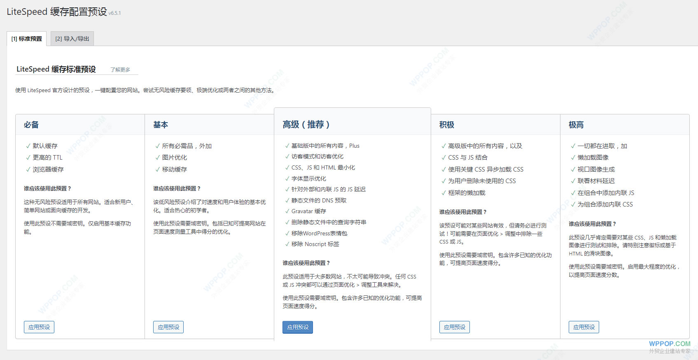Click the LiteSpeed 缓存标准预设 heading
The width and height of the screenshot is (698, 360).
click(x=56, y=69)
